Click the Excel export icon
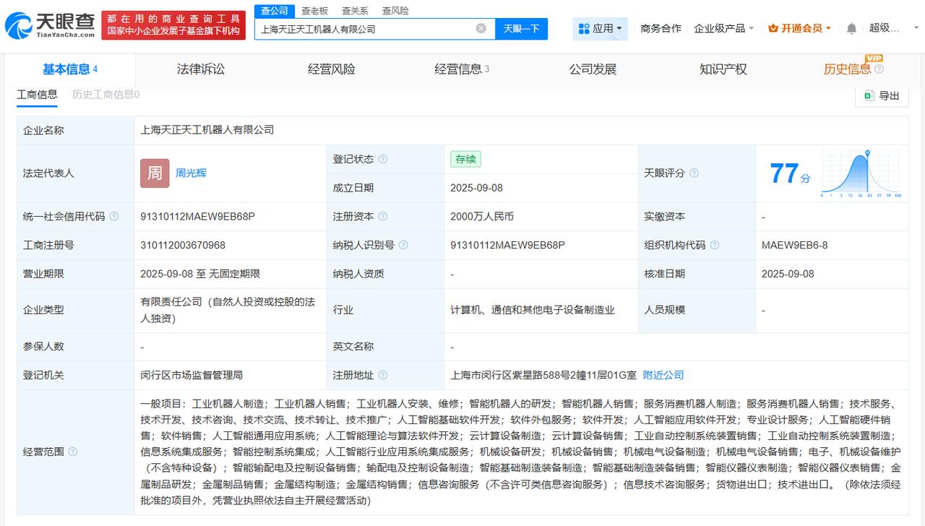Screen dimensions: 925x526 pyautogui.click(x=869, y=95)
